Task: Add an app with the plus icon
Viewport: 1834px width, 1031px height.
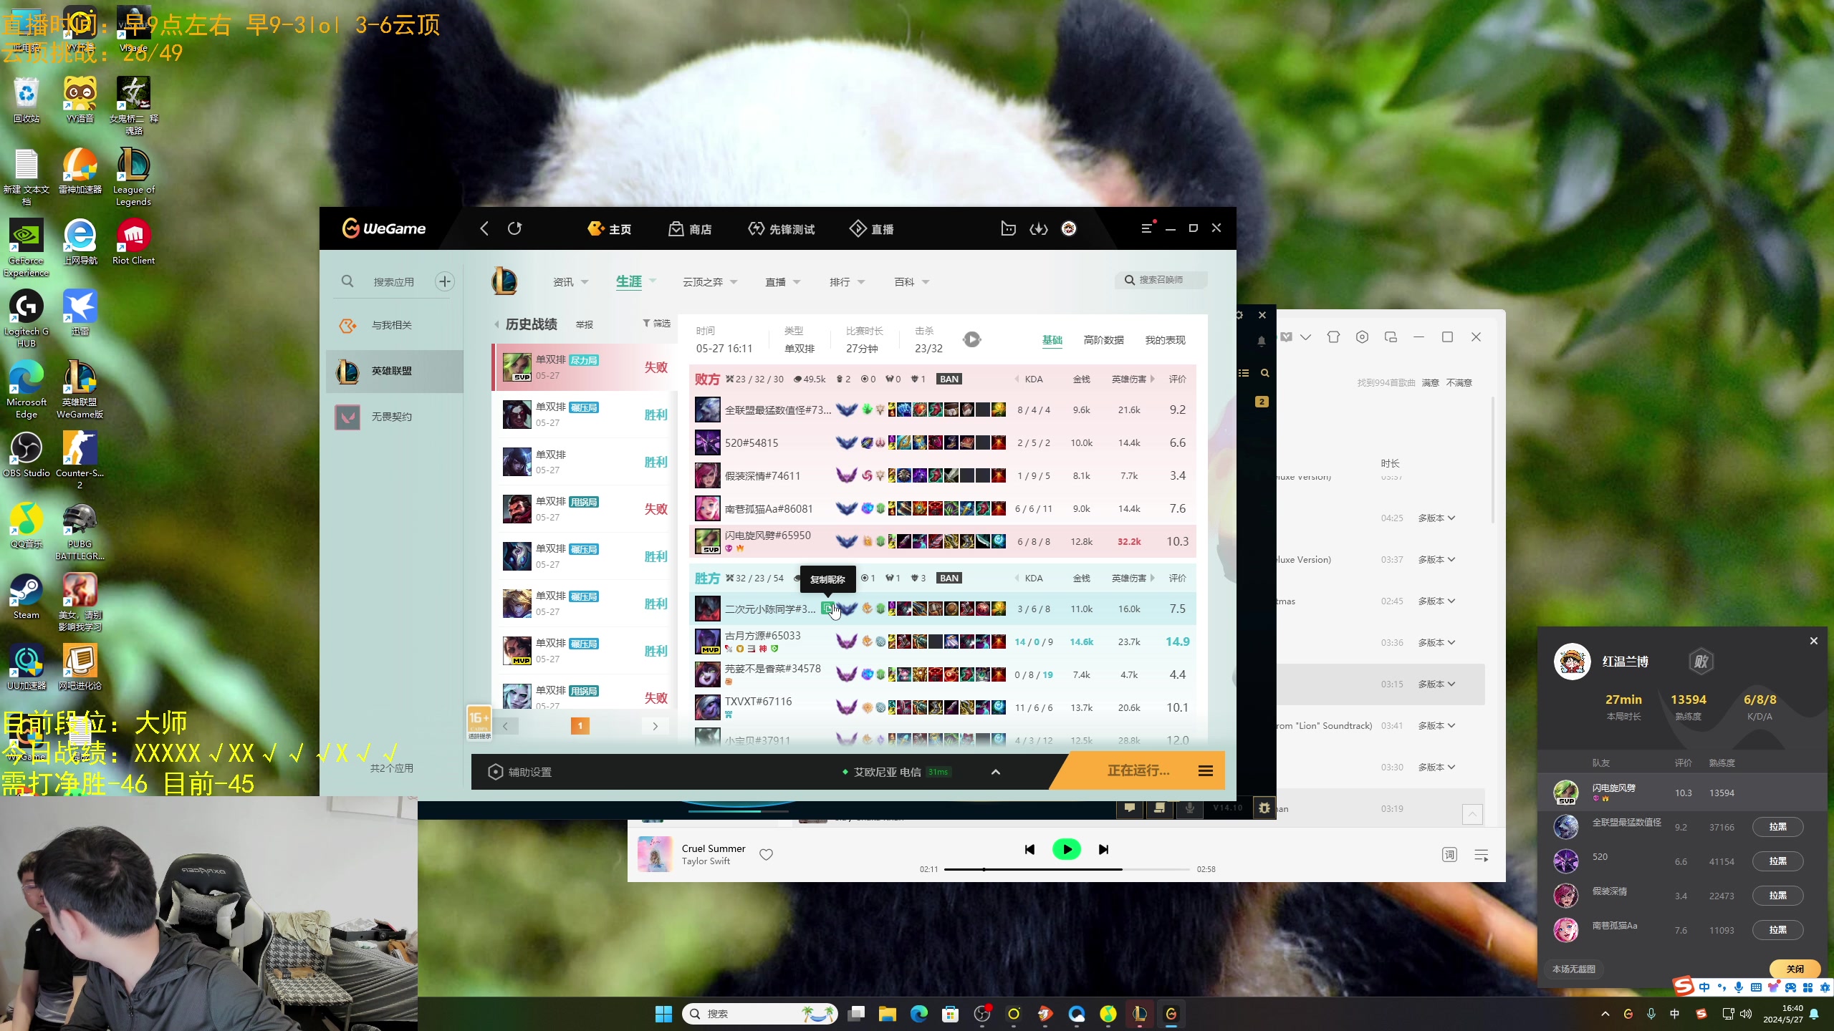Action: [445, 281]
